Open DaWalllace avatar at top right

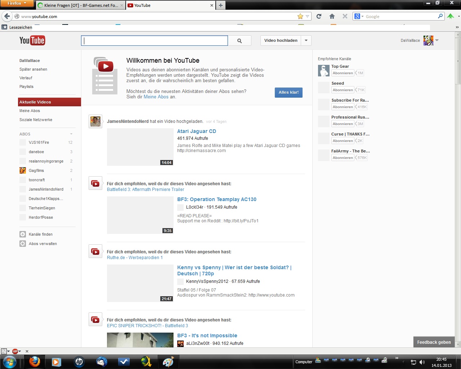(x=428, y=40)
